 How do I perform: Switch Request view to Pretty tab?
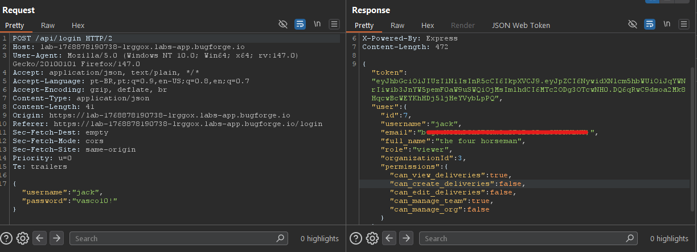pos(15,25)
